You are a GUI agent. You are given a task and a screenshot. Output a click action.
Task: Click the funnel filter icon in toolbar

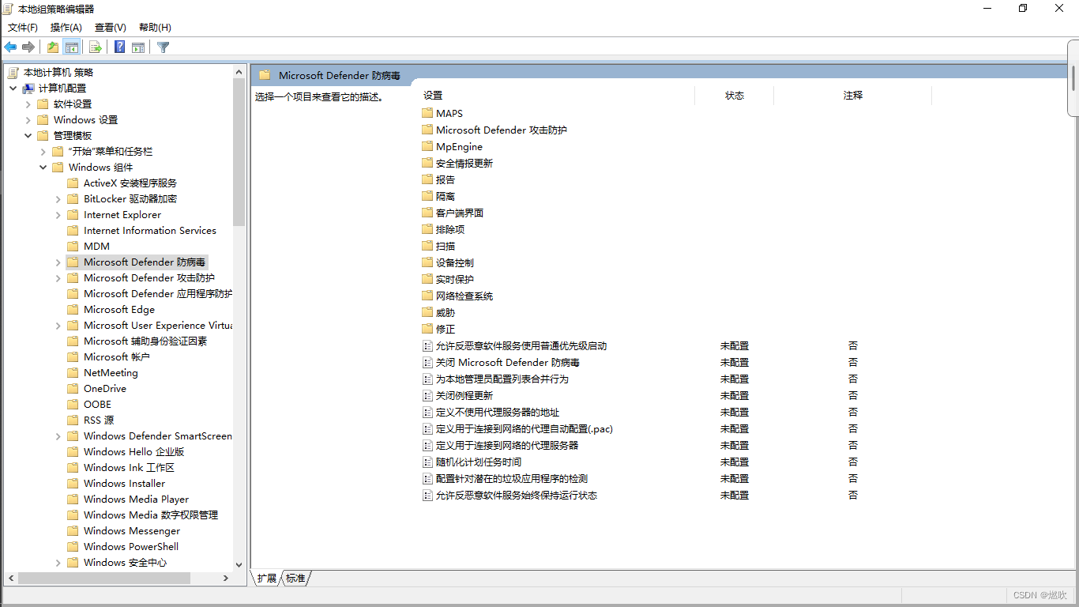click(x=164, y=47)
